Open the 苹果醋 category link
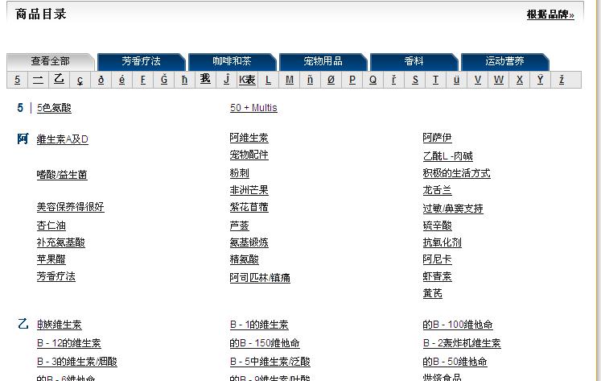This screenshot has width=601, height=381. [x=51, y=259]
